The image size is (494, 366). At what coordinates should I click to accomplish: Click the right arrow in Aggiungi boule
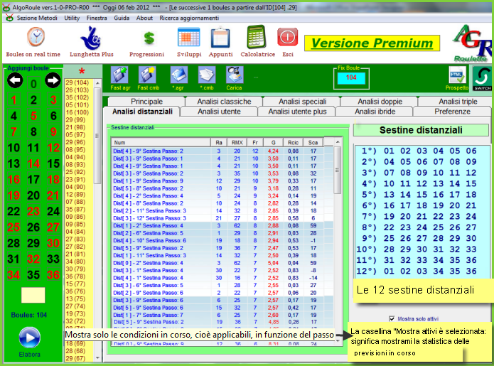(x=53, y=80)
